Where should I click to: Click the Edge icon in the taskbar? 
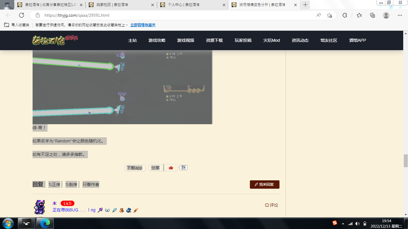click(x=45, y=223)
